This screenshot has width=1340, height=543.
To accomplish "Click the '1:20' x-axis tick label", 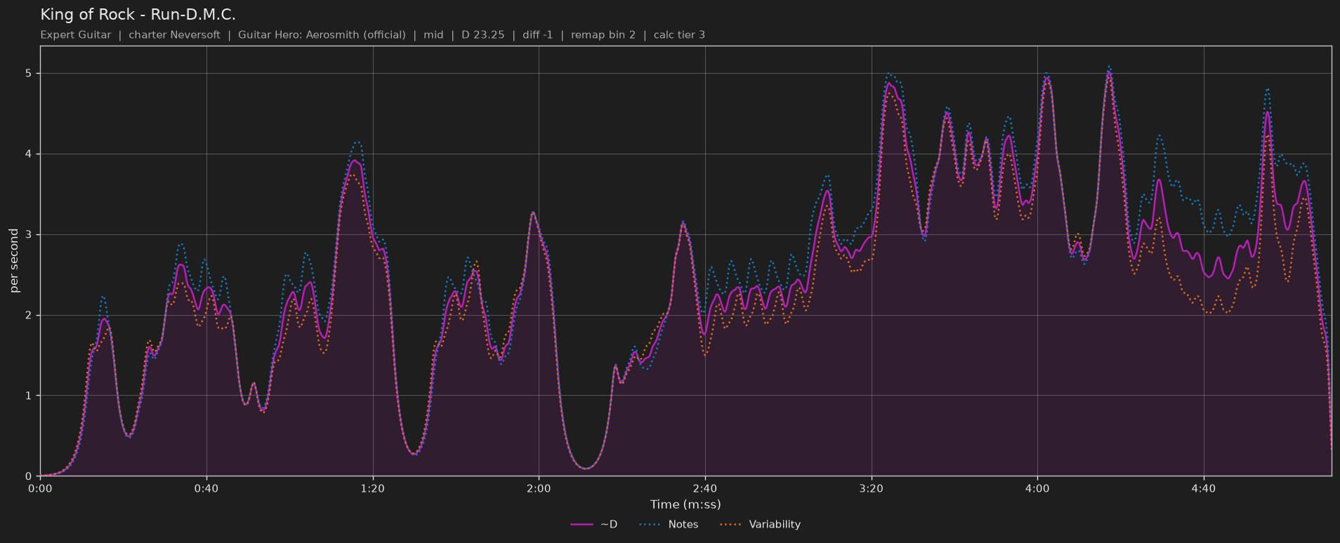I will (372, 488).
